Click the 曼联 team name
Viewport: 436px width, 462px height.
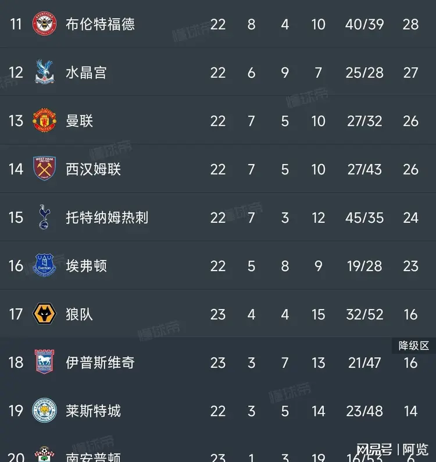80,120
